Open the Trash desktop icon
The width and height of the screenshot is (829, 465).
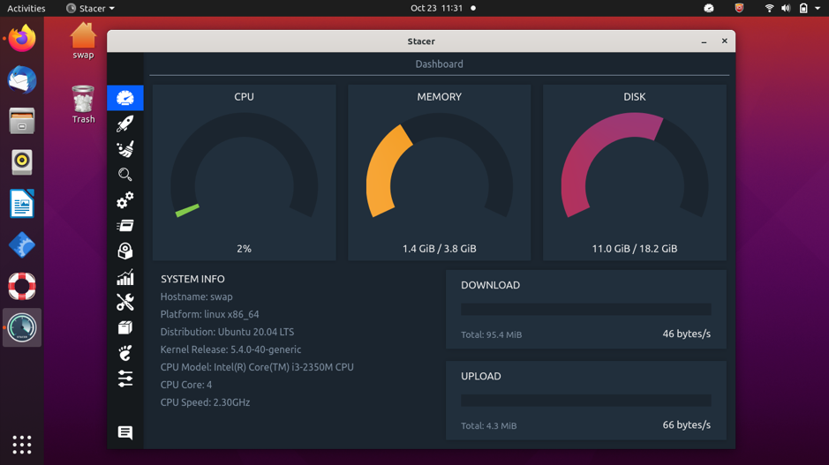point(83,104)
